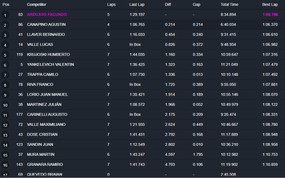Sort by the Gap column header

pyautogui.click(x=196, y=5)
